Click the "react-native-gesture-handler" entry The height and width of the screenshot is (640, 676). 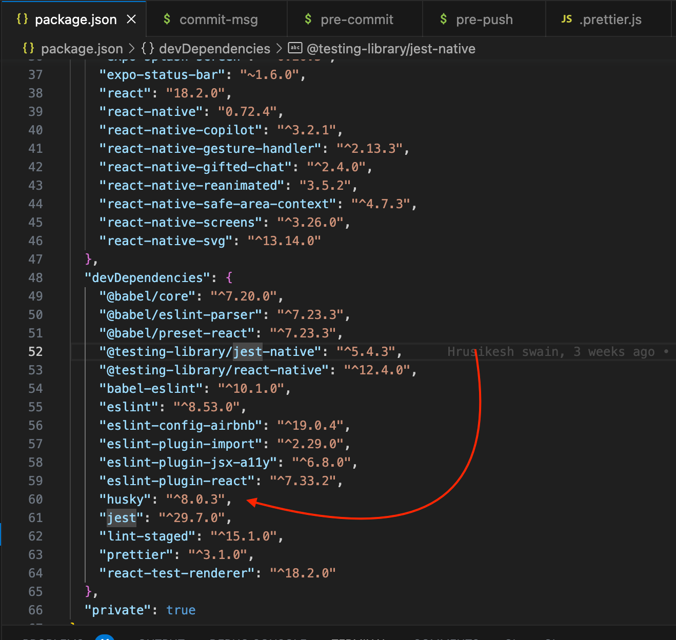point(254,149)
